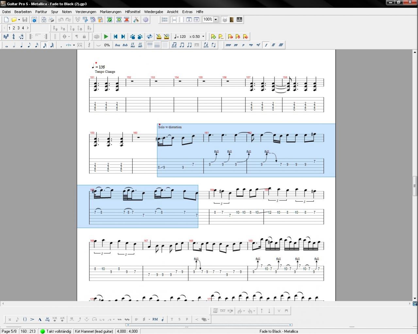Click the let ring effect icon
This screenshot has height=334, width=418.
pos(47,319)
